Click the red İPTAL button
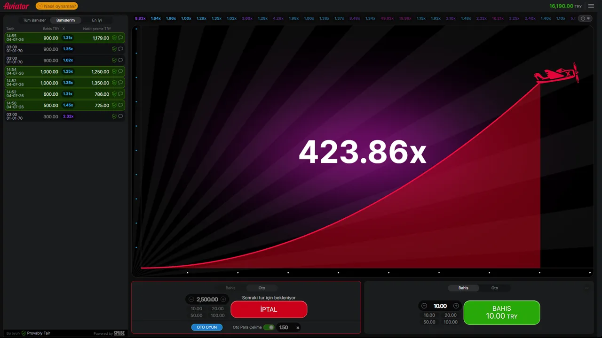 click(269, 309)
